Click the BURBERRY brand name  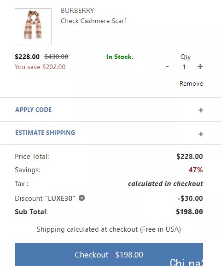click(x=77, y=11)
